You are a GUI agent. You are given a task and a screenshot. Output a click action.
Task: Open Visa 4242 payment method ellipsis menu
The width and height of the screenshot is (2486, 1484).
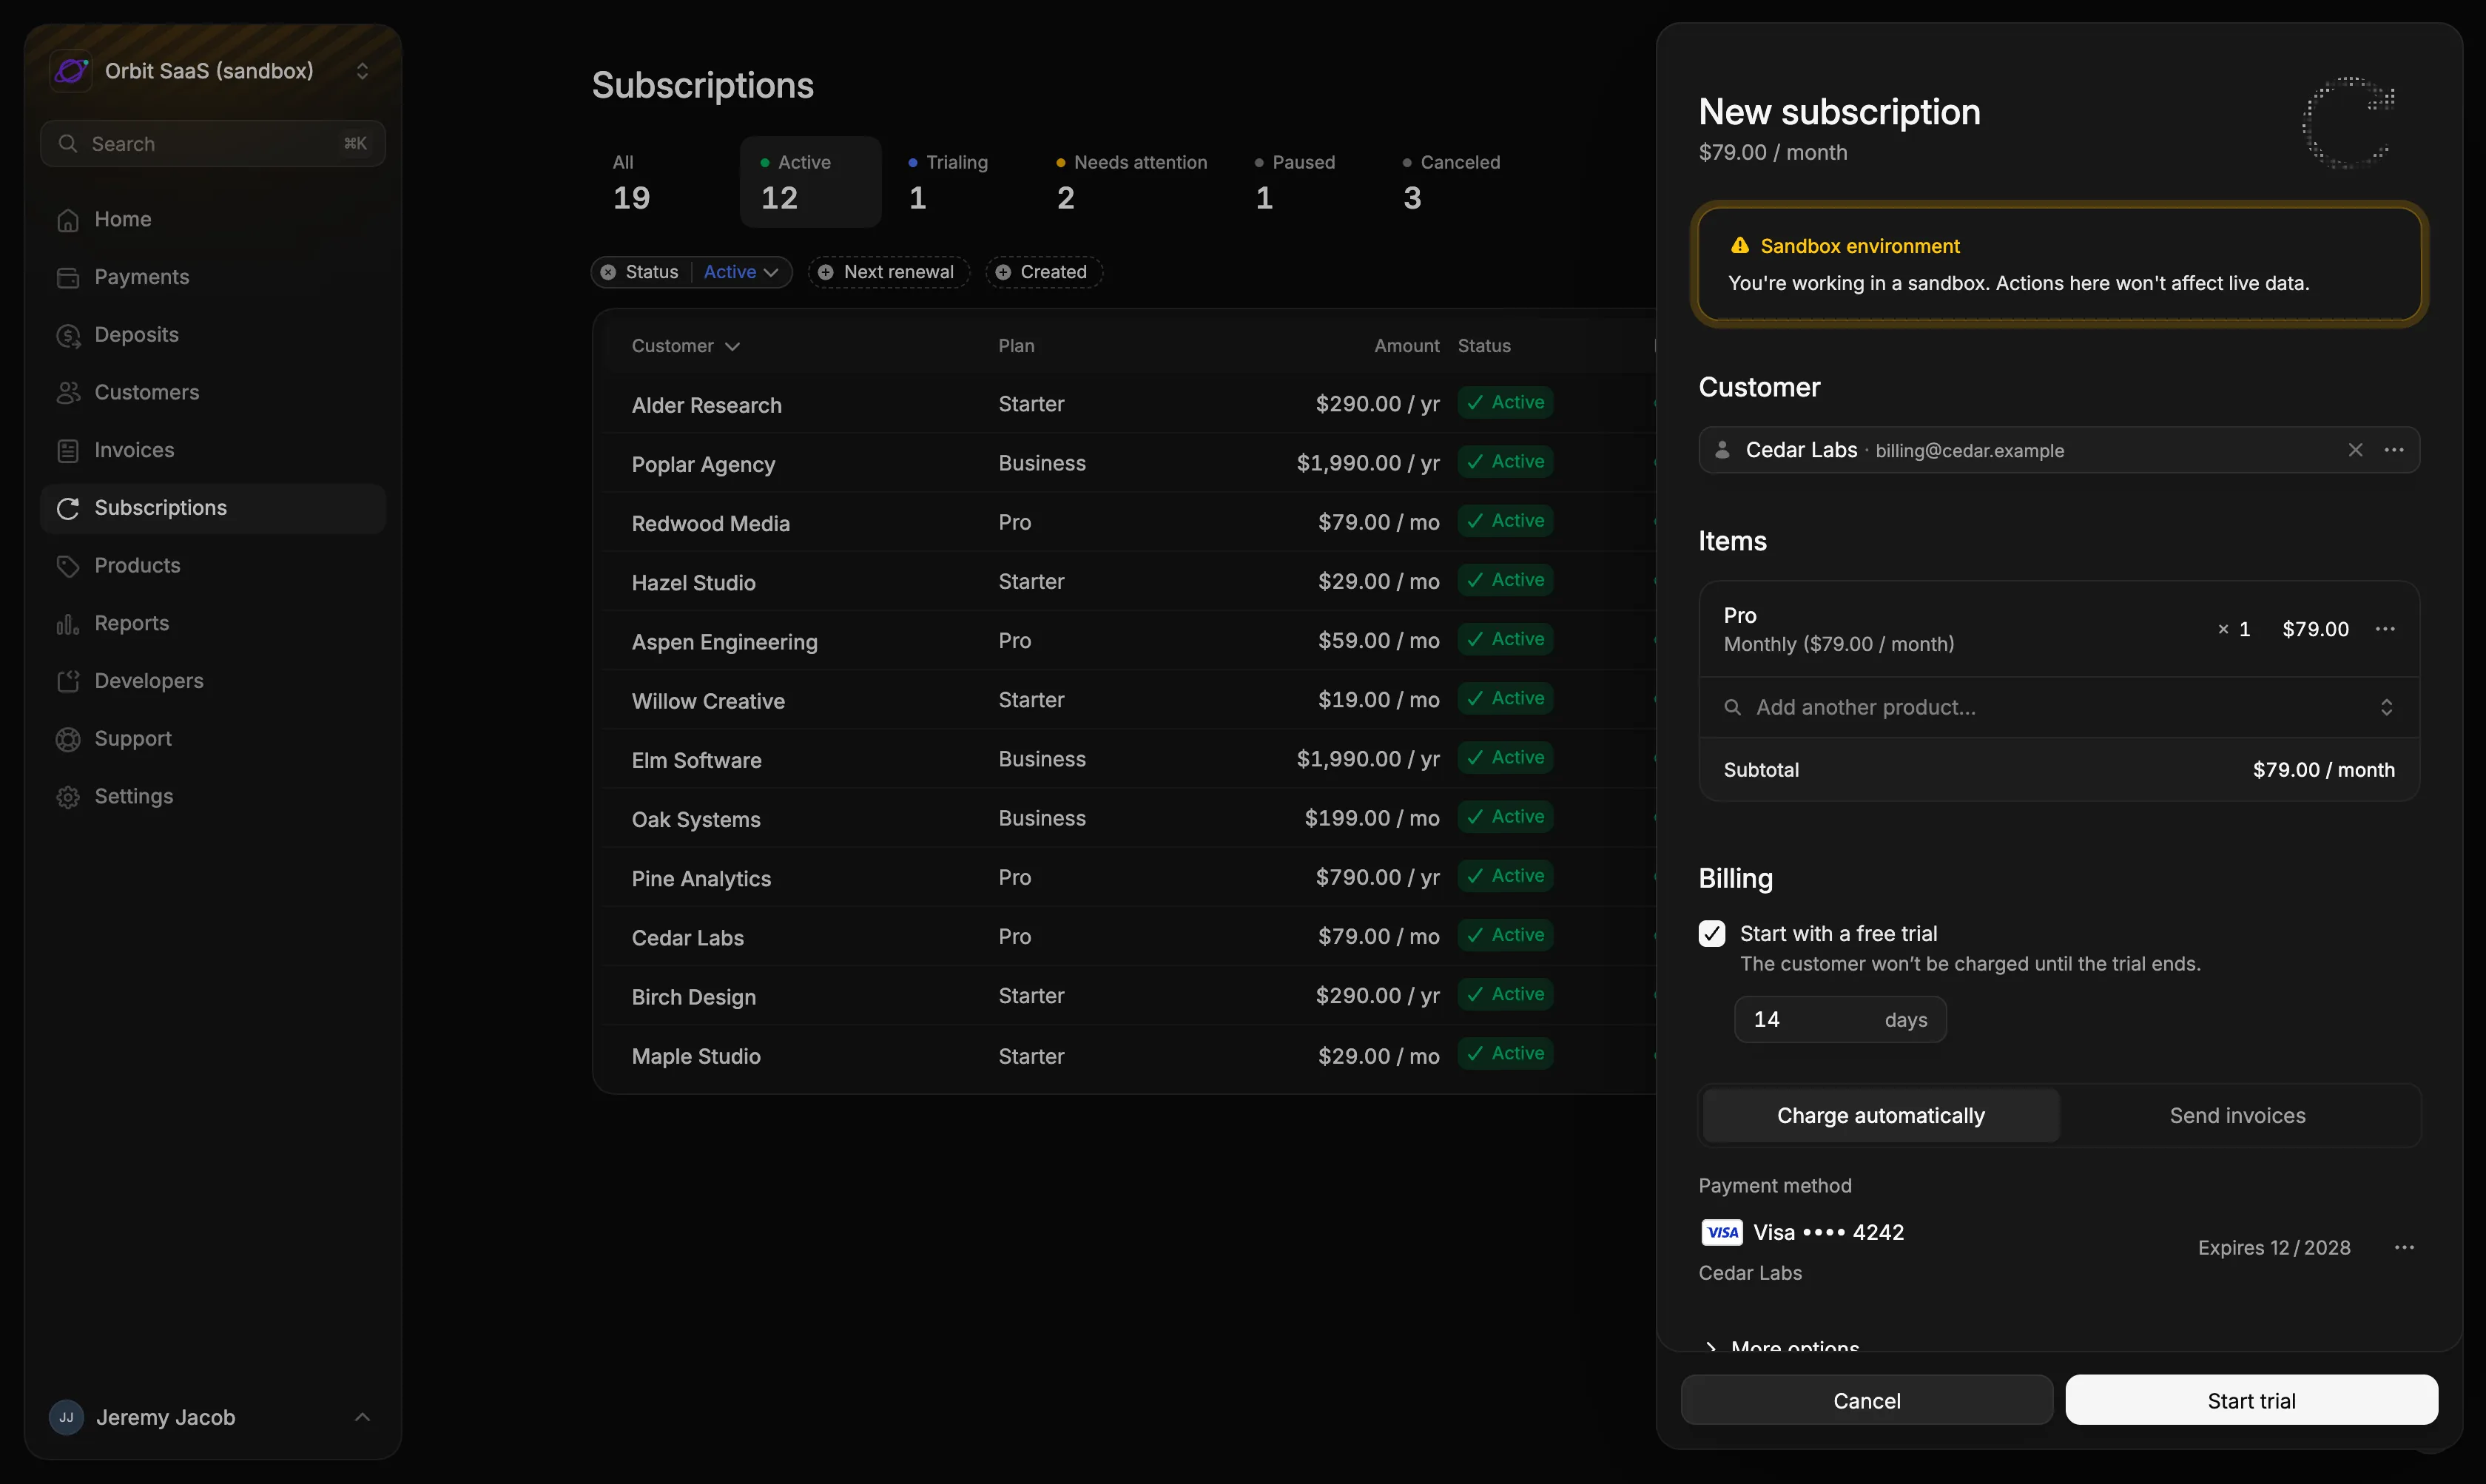click(2405, 1247)
